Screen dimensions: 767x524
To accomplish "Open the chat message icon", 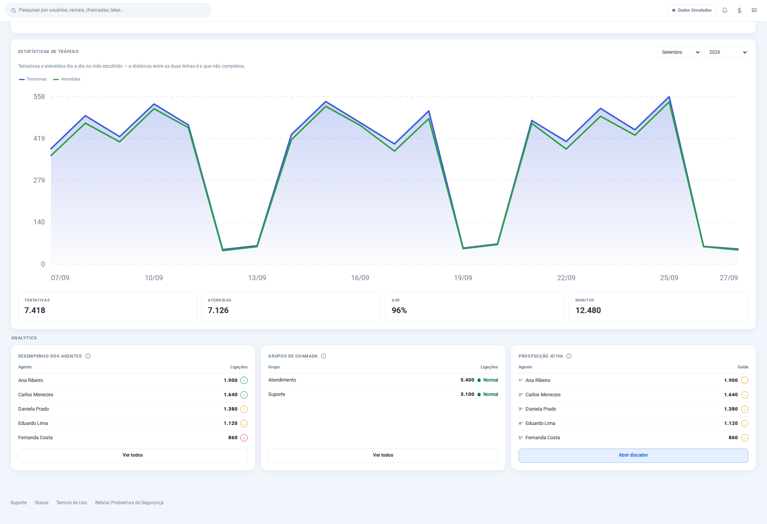I will coord(754,10).
